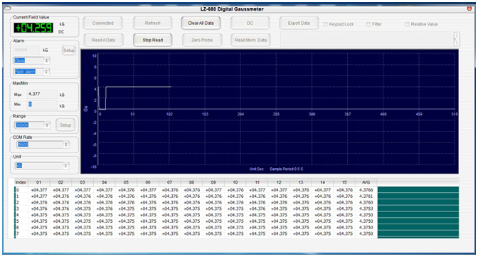
Task: Enable the Keypad Lock checkbox
Action: tap(326, 24)
